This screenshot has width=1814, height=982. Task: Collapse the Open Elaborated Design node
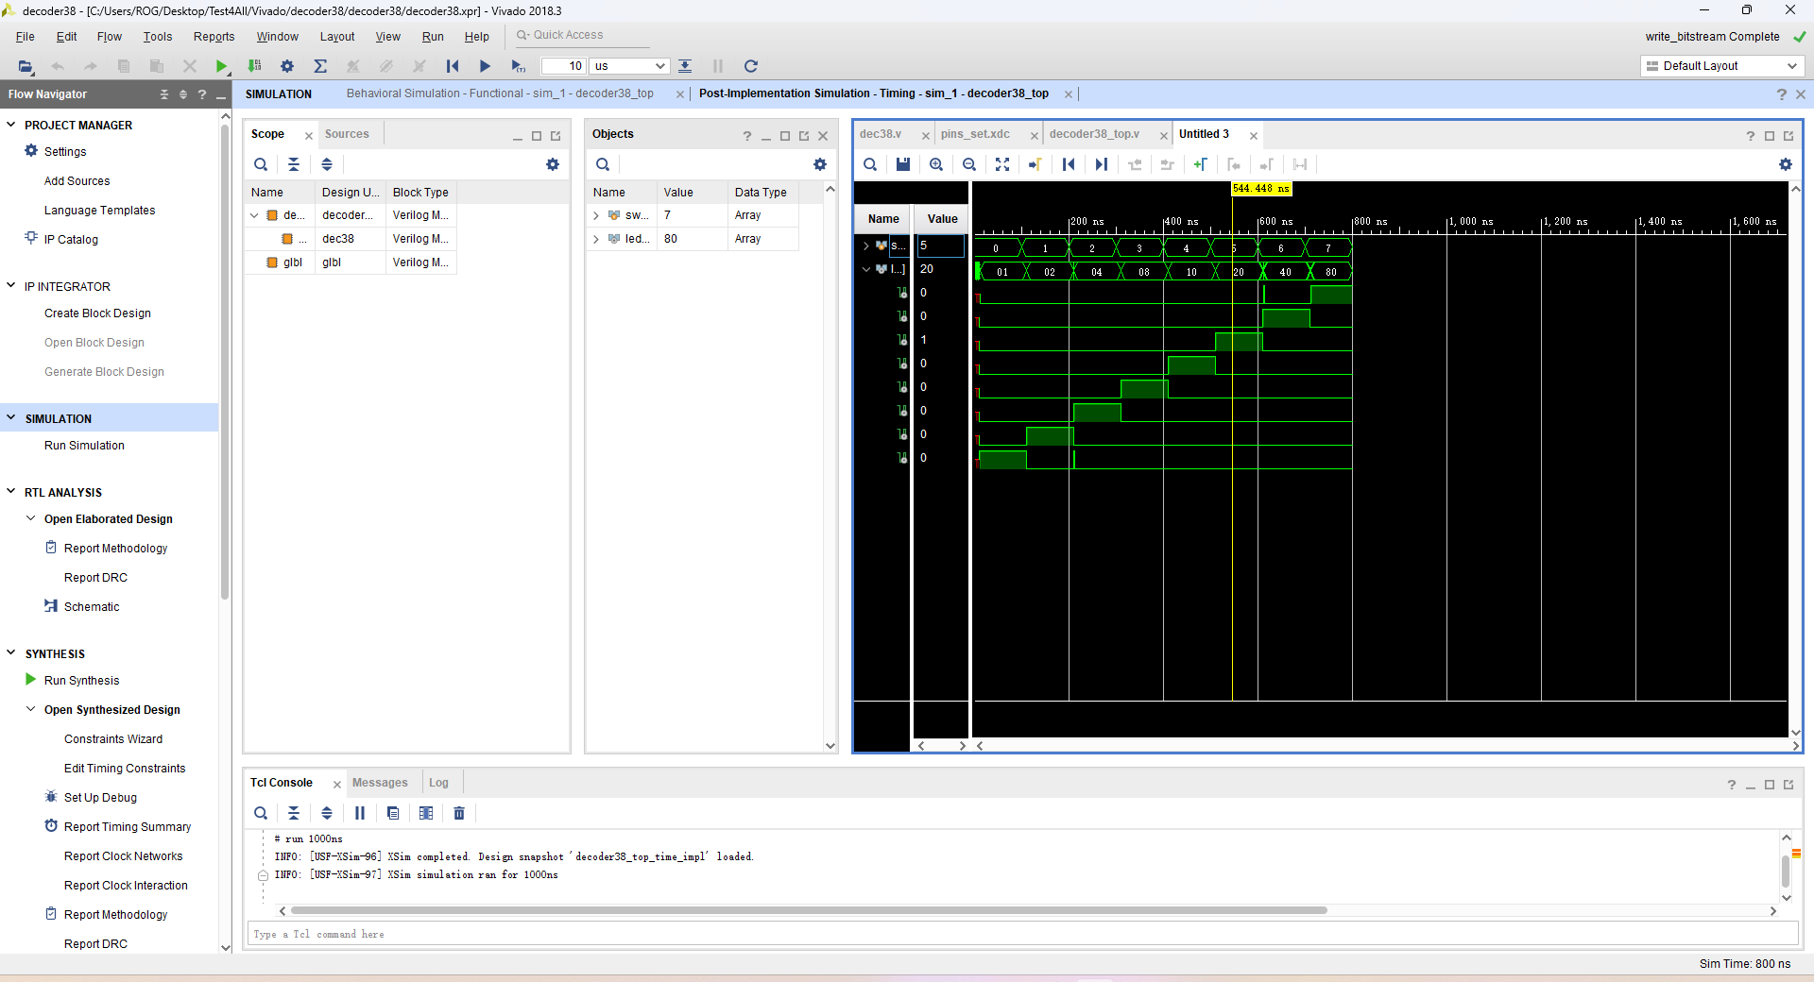coord(31,518)
